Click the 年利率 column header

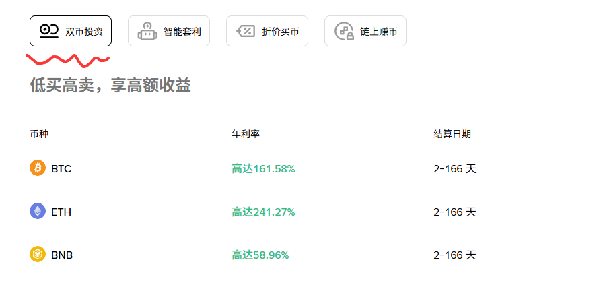246,134
